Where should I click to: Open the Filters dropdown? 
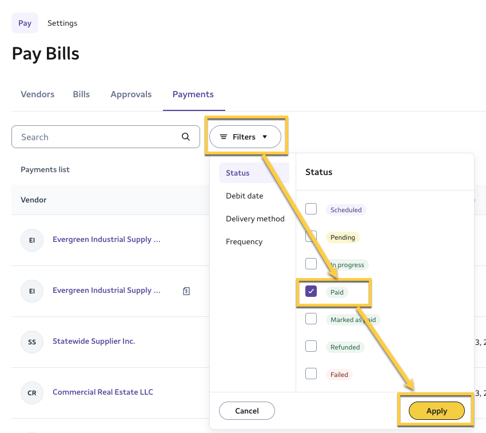coord(245,137)
